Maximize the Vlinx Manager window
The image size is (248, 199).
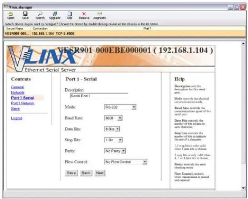236,7
